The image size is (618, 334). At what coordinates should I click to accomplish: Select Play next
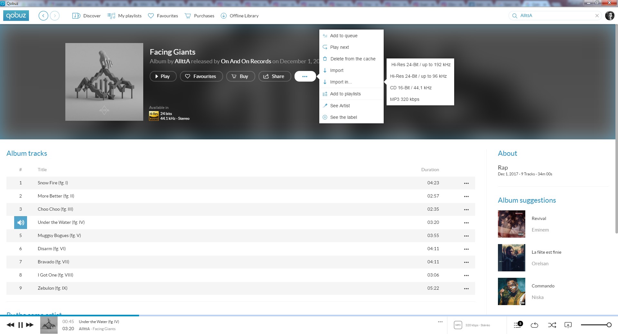pyautogui.click(x=351, y=47)
